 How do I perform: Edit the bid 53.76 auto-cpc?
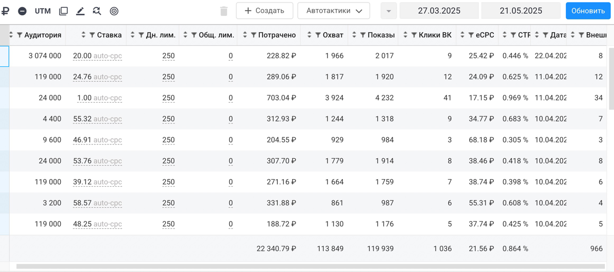pyautogui.click(x=98, y=161)
